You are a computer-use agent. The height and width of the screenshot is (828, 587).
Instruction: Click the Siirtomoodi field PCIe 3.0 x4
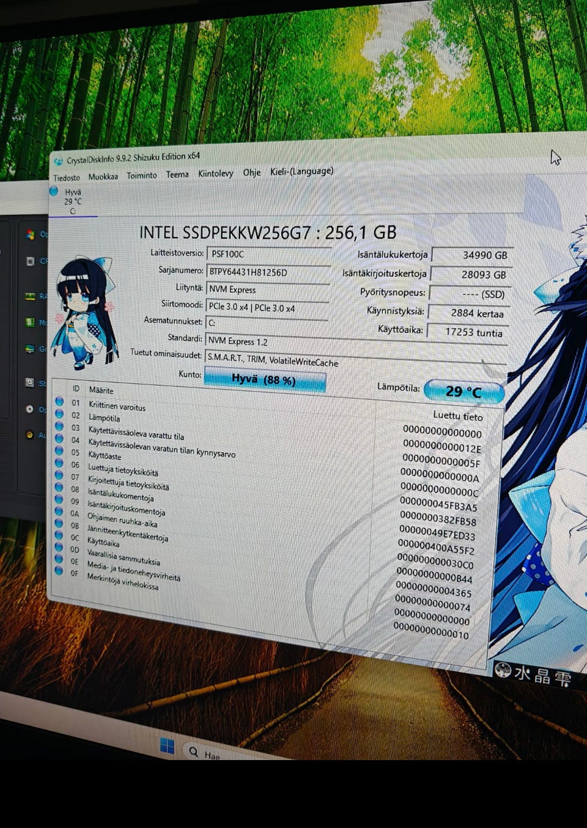pyautogui.click(x=268, y=308)
